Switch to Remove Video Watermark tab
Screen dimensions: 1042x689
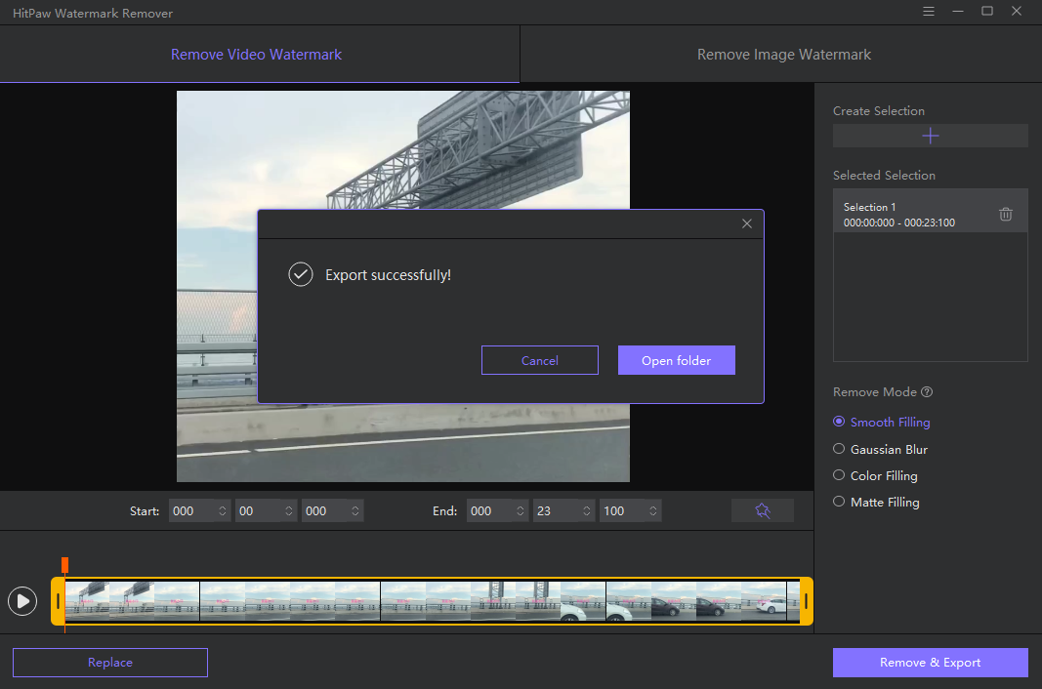[256, 55]
